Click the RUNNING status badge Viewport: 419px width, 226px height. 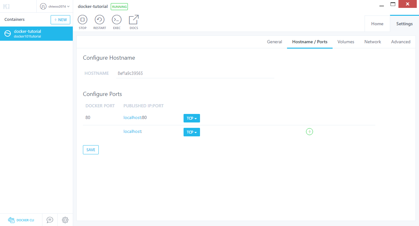pos(119,7)
